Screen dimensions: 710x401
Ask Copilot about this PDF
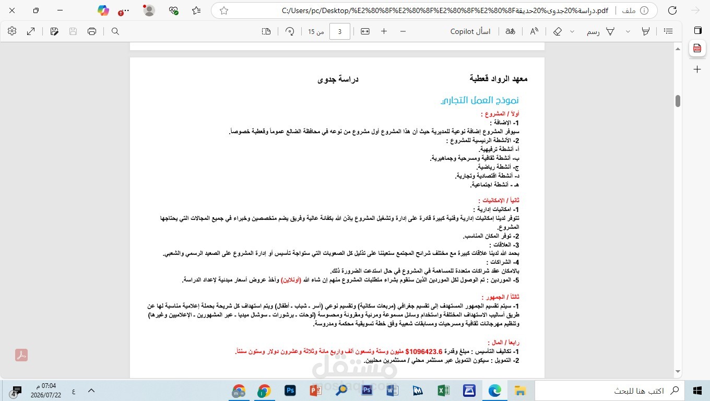coord(470,31)
